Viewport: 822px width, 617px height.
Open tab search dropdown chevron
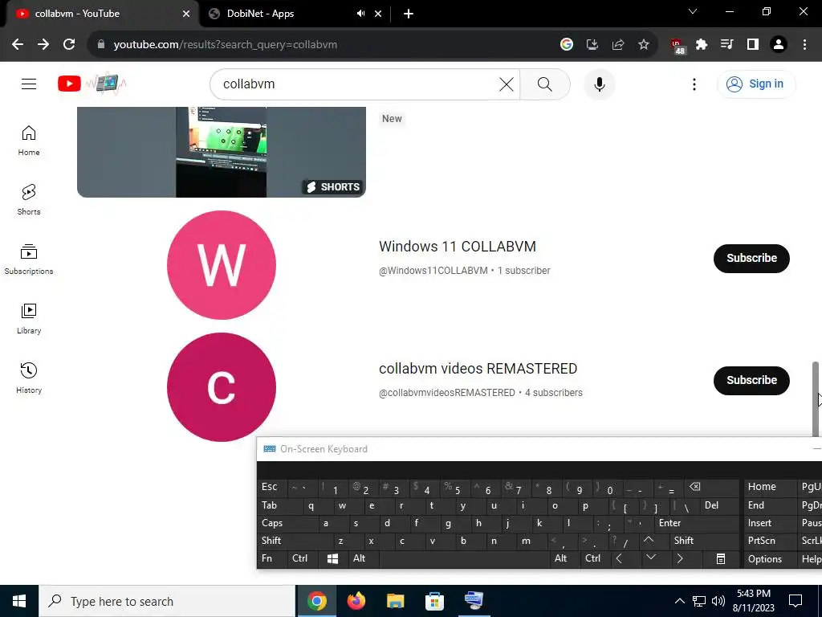click(693, 11)
